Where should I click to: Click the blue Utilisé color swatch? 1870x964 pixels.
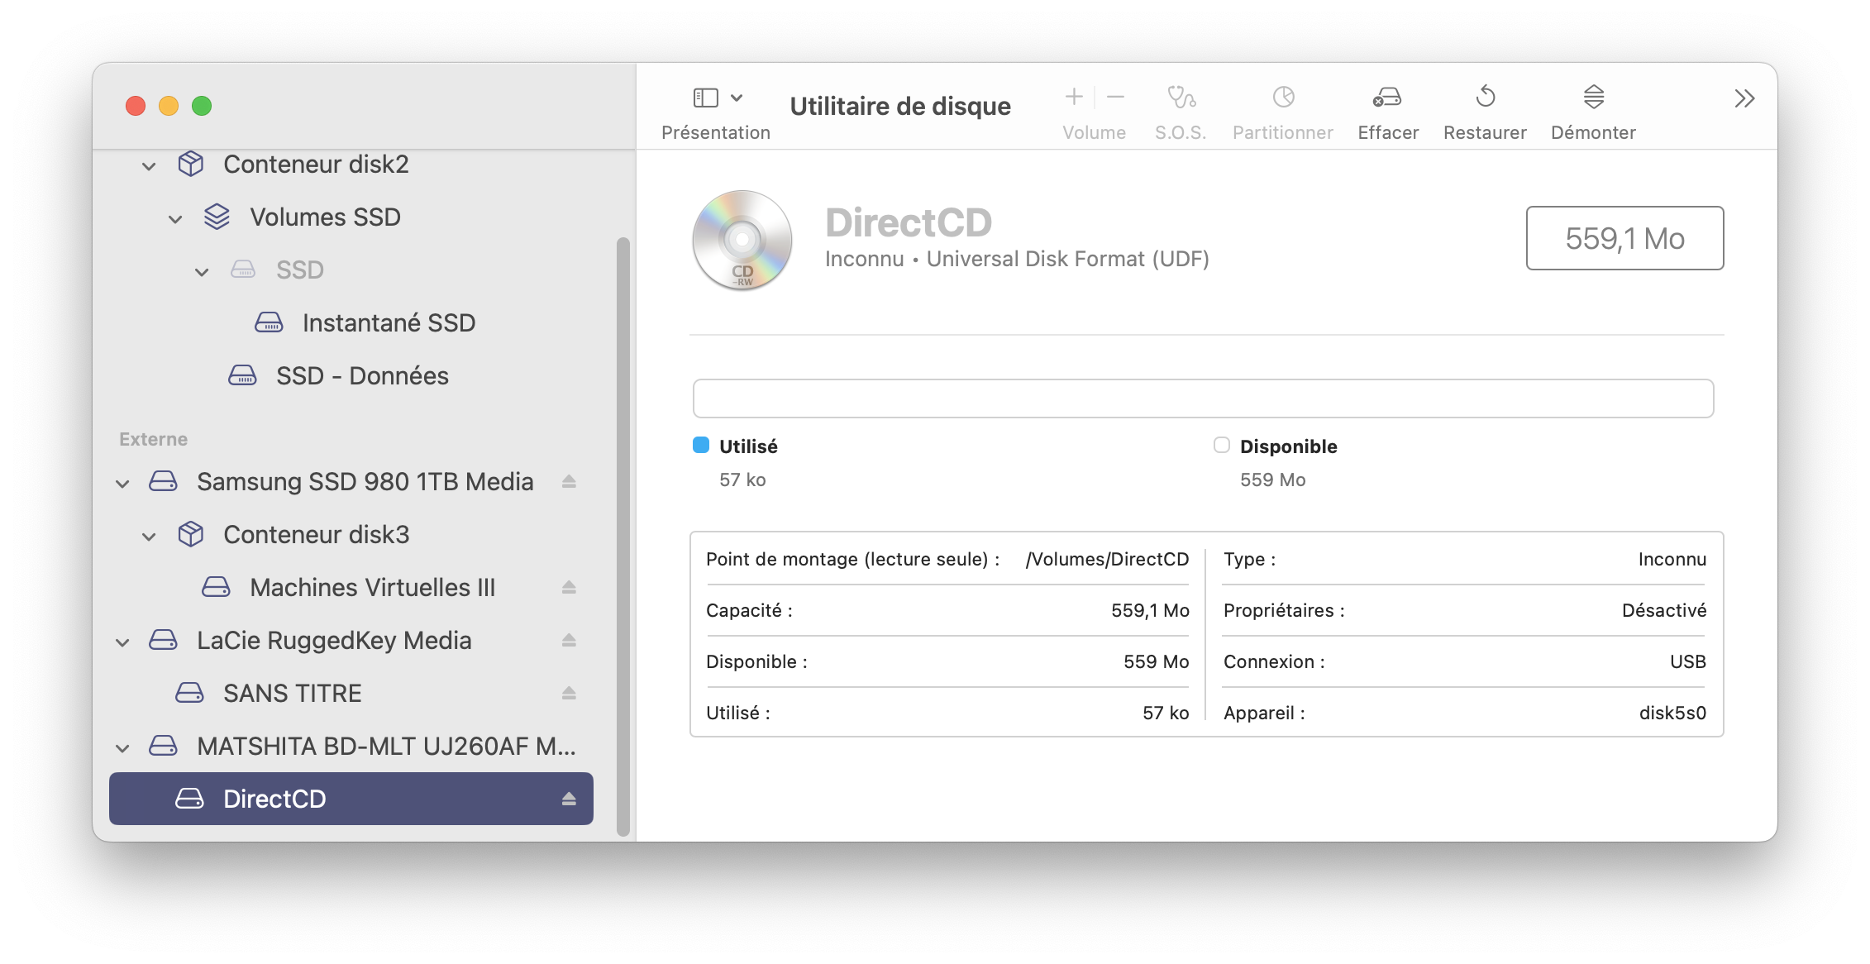pyautogui.click(x=701, y=445)
